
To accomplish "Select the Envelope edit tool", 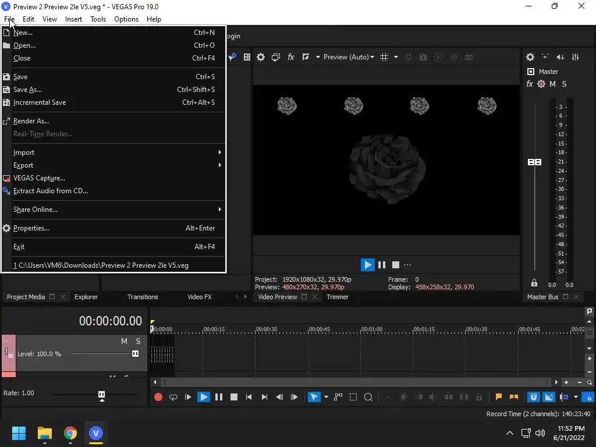I will [338, 397].
